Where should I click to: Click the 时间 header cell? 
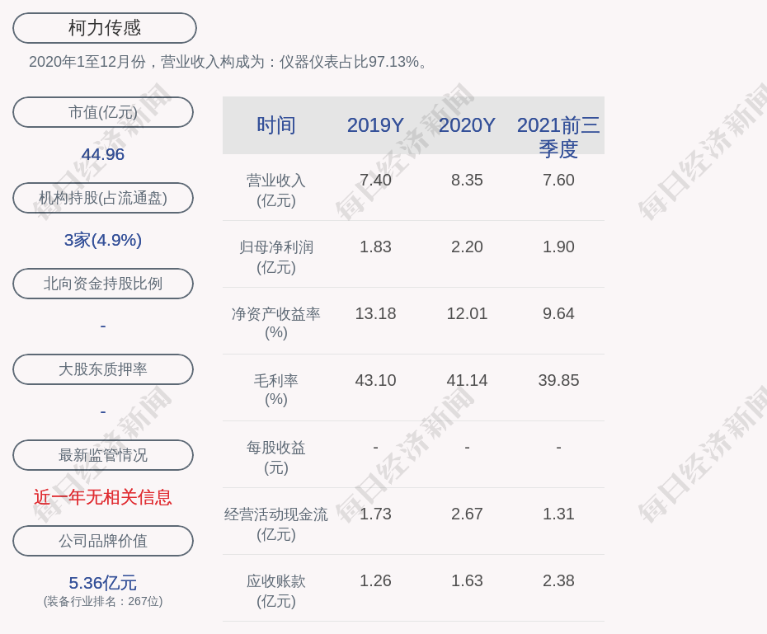tap(276, 125)
